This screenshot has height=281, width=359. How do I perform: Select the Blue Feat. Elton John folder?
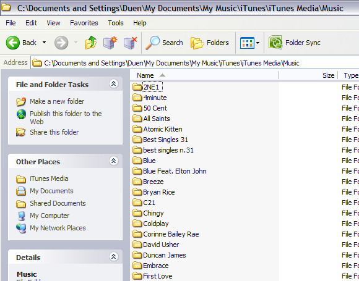(170, 171)
